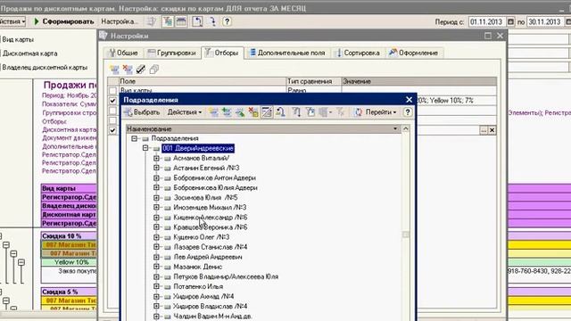Click period start date field 01.11.2013
Image resolution: width=571 pixels, height=321 pixels.
point(487,21)
